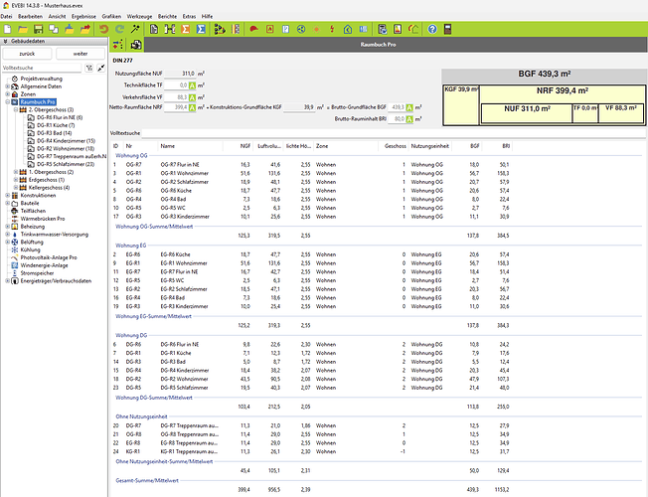Click the orange sigma calculation icon

(186, 29)
